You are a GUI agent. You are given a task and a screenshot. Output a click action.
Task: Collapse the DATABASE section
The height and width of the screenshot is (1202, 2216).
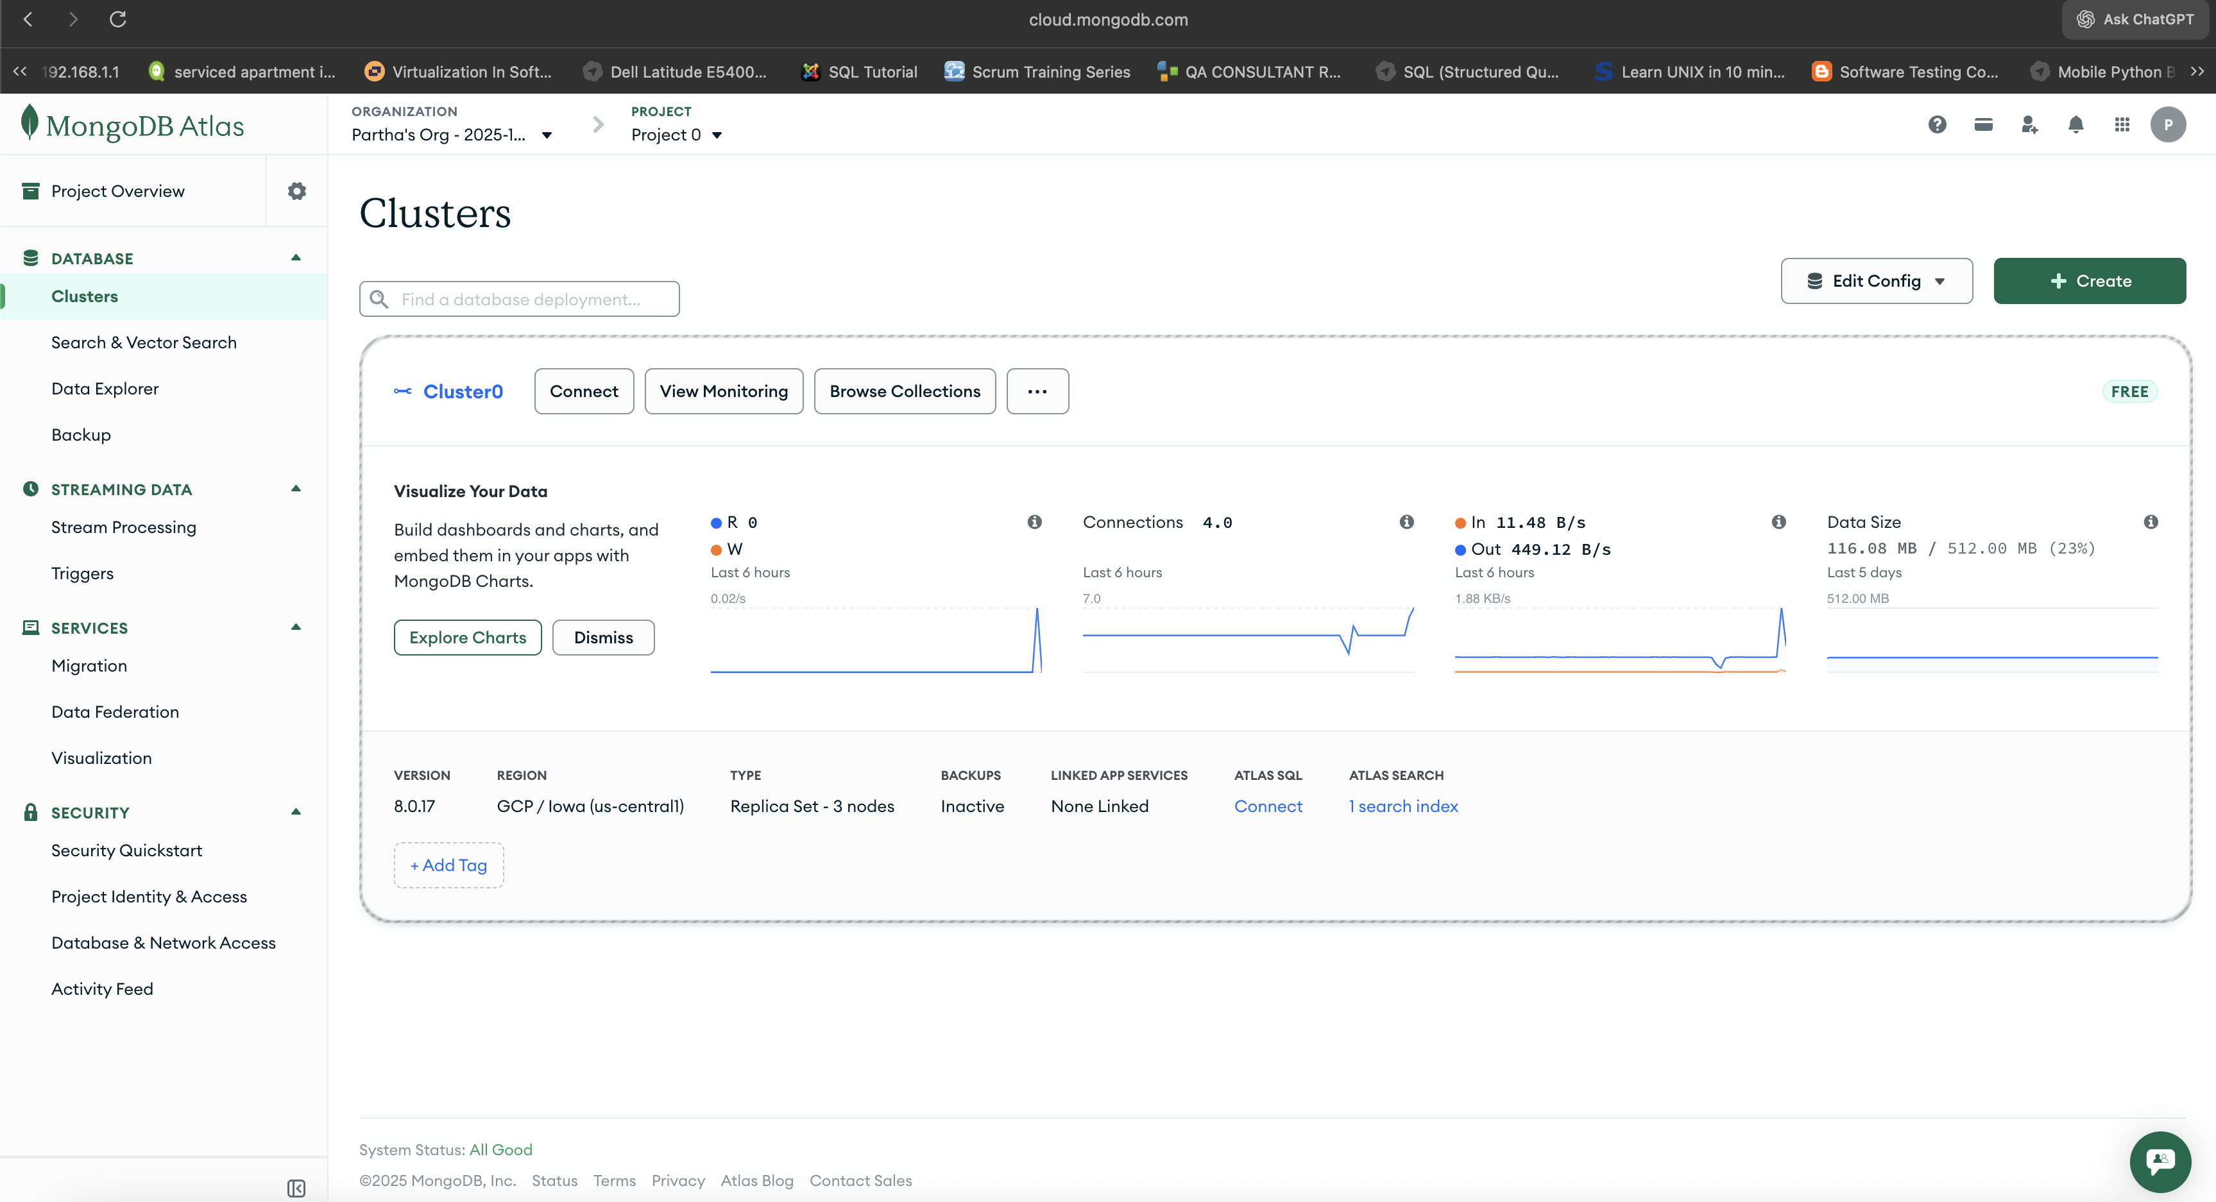[x=296, y=258]
